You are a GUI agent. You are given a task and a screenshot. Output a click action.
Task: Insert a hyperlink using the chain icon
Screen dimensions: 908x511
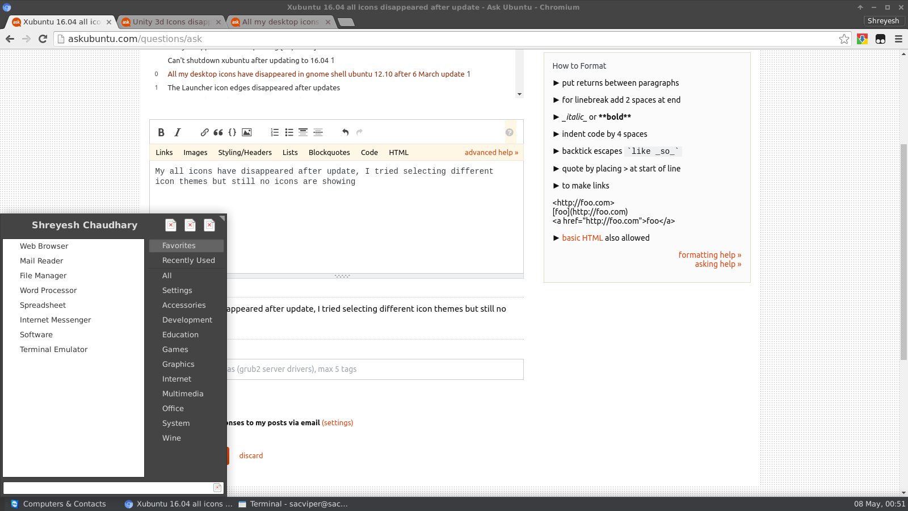pos(204,132)
